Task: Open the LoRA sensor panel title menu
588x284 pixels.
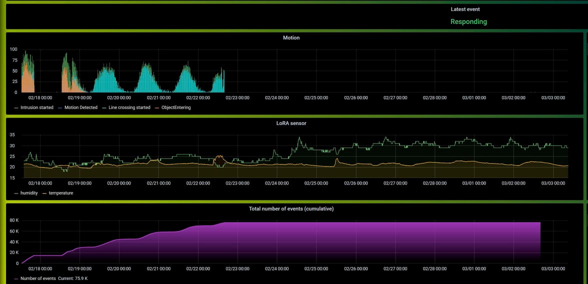Action: (x=291, y=123)
